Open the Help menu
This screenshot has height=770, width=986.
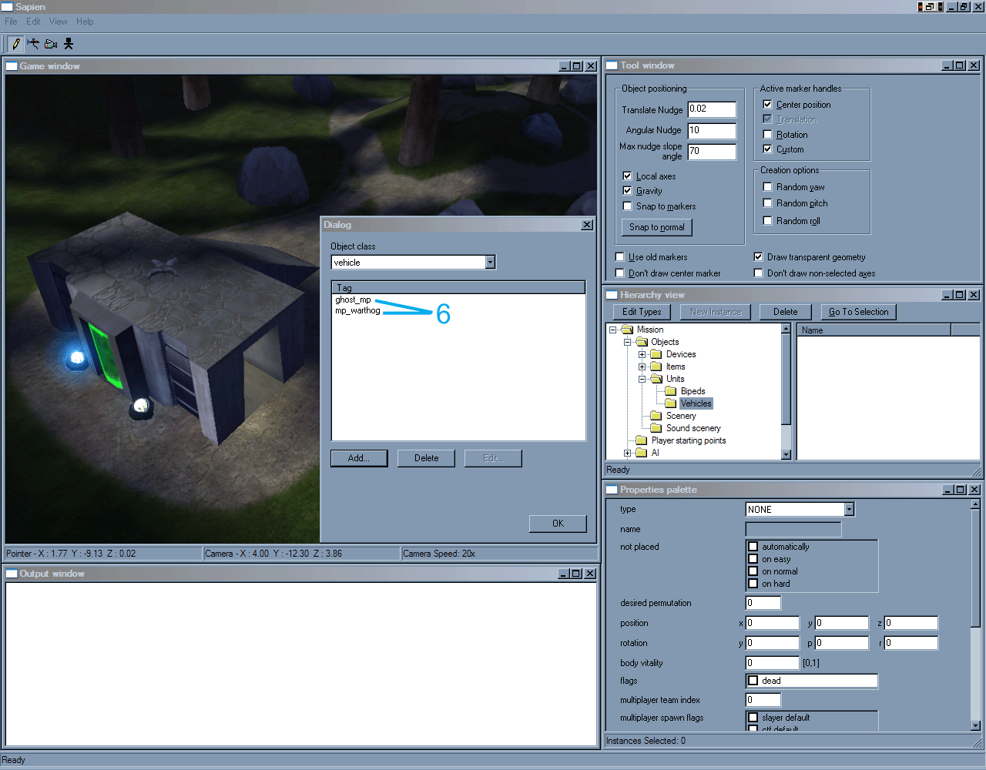pyautogui.click(x=85, y=22)
